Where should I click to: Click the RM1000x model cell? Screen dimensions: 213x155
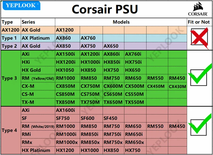point(67,142)
